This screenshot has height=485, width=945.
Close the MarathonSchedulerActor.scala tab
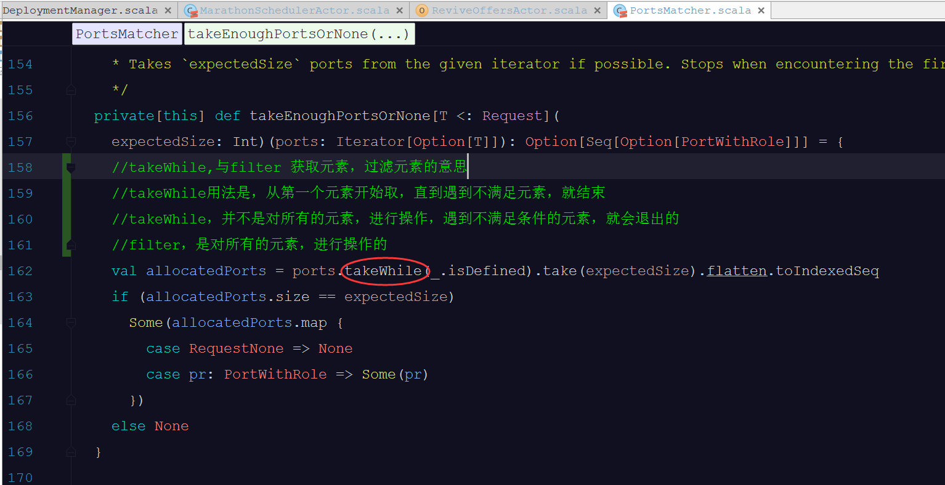tap(399, 10)
